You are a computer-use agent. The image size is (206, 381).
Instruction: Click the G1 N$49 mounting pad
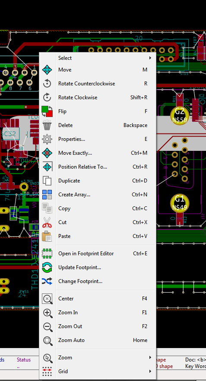click(x=180, y=203)
